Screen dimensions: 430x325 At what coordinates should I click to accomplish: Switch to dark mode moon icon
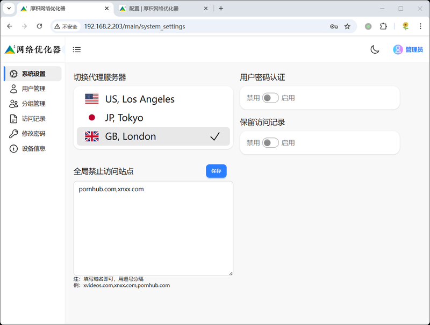[x=375, y=49]
